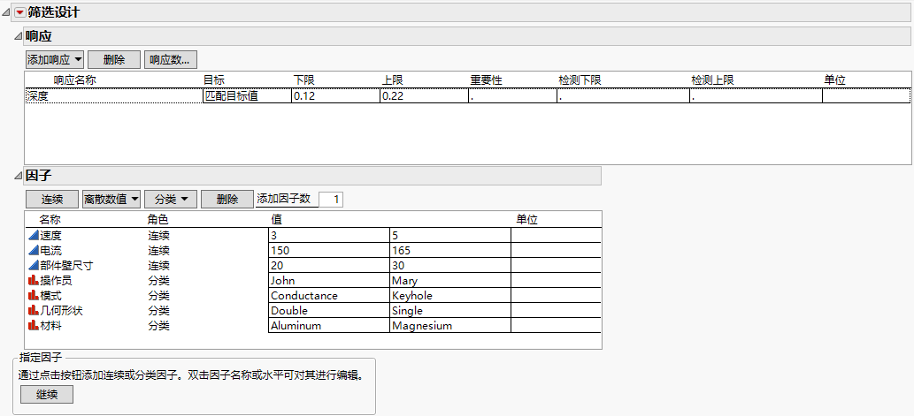914x416 pixels.
Task: Click the 单位 cell for 深度 response
Action: pos(866,96)
